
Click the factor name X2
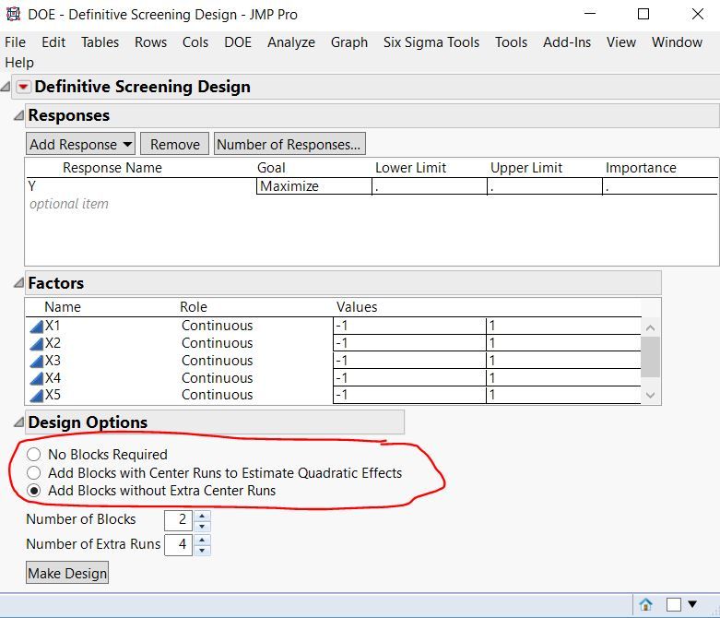pos(53,343)
